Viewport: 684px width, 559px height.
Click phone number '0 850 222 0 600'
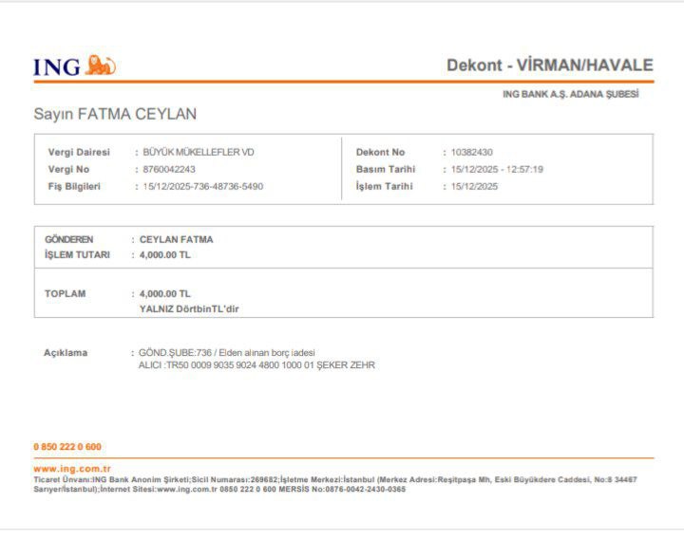tap(67, 447)
